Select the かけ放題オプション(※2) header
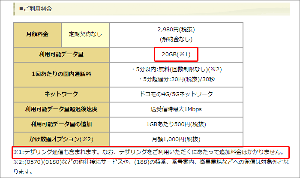Screen dimensions: 300x178 (x=61, y=139)
